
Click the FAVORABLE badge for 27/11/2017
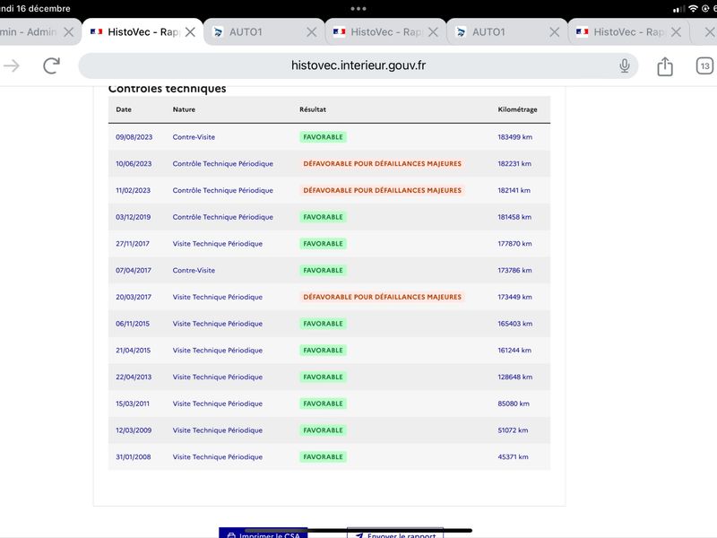(323, 243)
